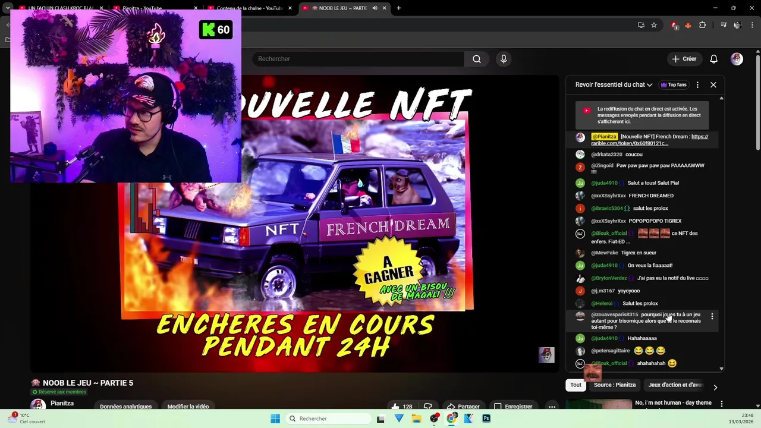Close the Pianitza - YouTube tab

click(196, 8)
